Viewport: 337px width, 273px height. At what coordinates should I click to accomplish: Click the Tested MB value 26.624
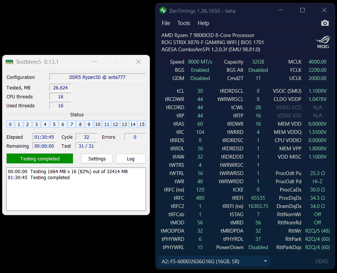[60, 88]
